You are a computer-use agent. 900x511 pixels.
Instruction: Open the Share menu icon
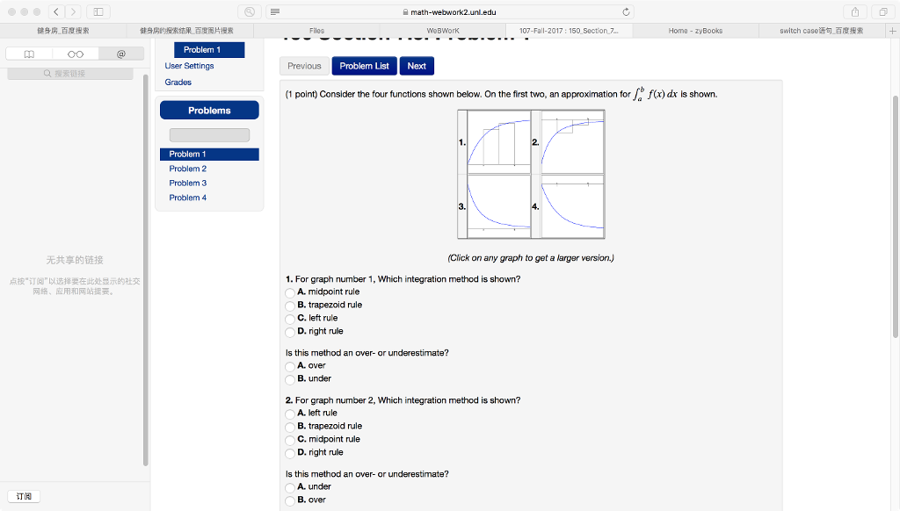[853, 12]
